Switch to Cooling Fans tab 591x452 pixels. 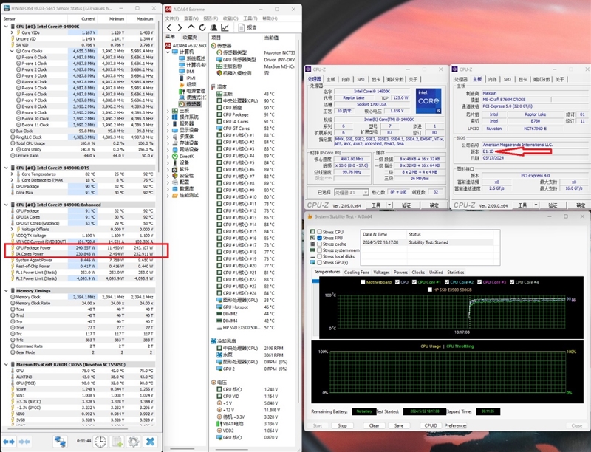click(x=357, y=272)
